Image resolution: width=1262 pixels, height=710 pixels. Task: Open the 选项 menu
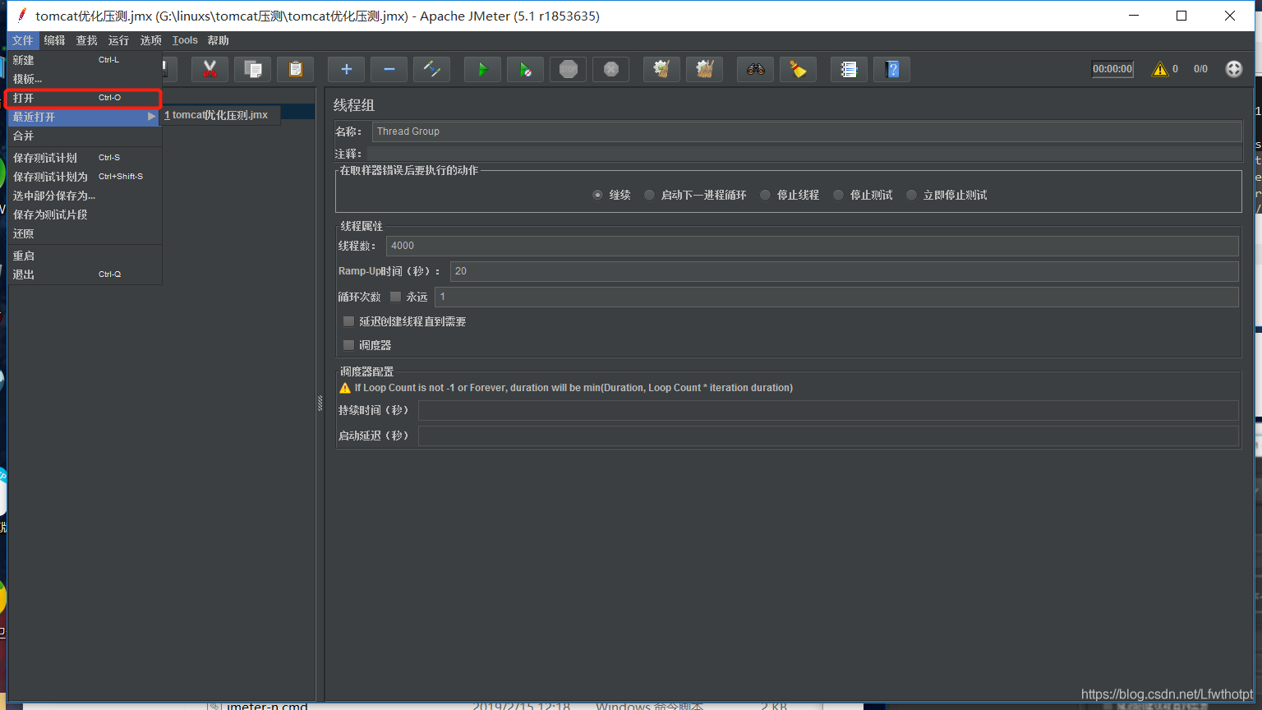[x=151, y=40]
